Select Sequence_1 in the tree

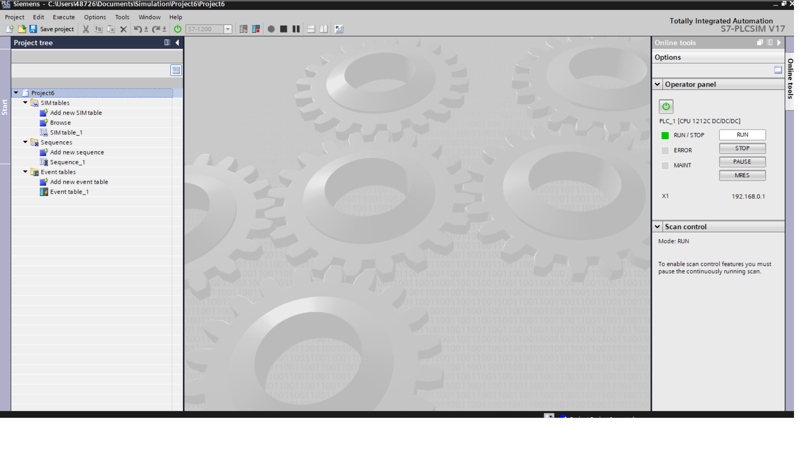tap(67, 162)
